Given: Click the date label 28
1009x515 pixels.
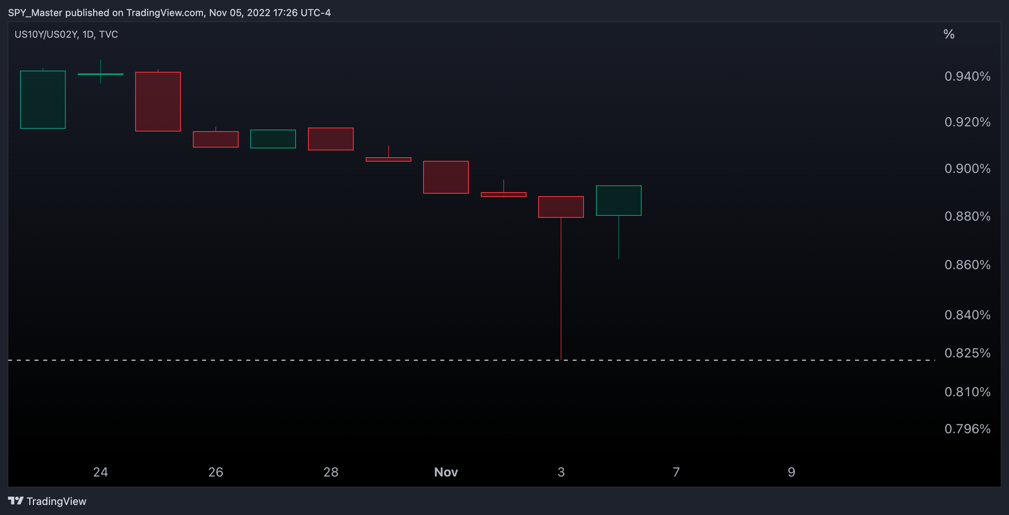Looking at the screenshot, I should point(331,472).
